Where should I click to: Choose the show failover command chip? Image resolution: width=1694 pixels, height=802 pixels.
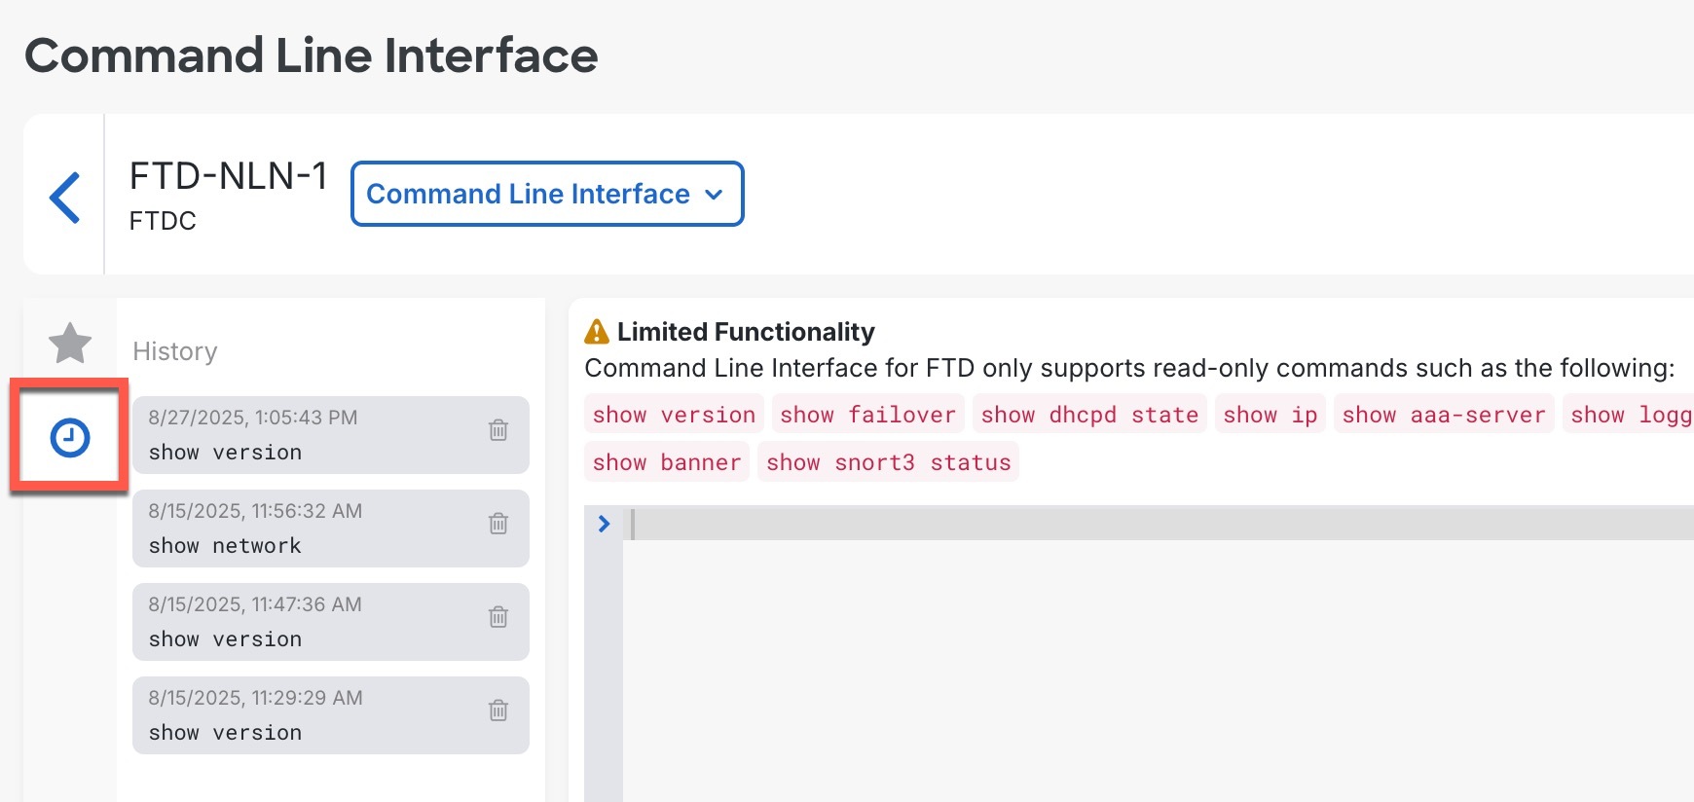pos(867,415)
